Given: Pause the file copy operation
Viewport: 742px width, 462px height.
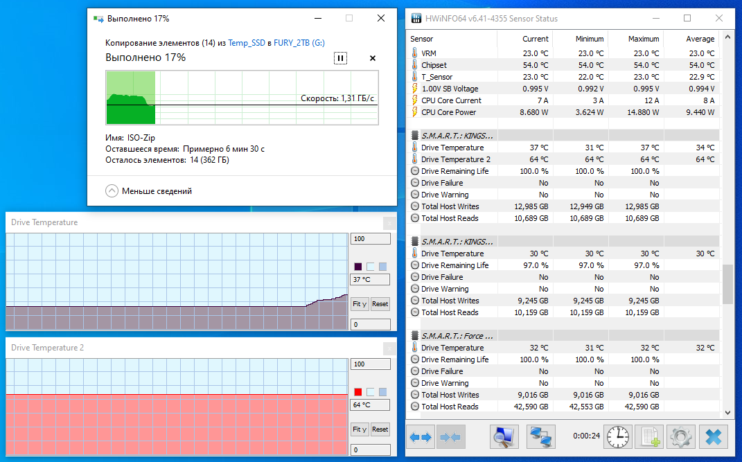Looking at the screenshot, I should (x=340, y=58).
